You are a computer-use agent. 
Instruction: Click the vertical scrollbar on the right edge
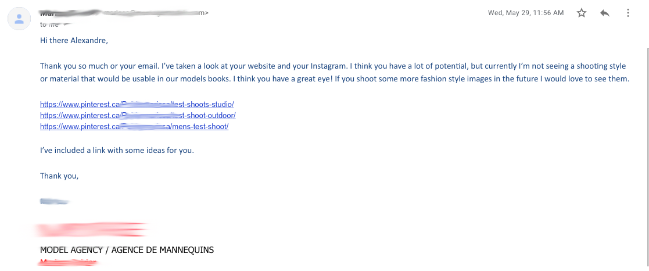[x=646, y=158]
